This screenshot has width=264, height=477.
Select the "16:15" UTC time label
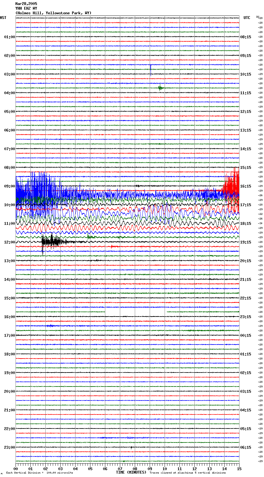click(x=246, y=186)
